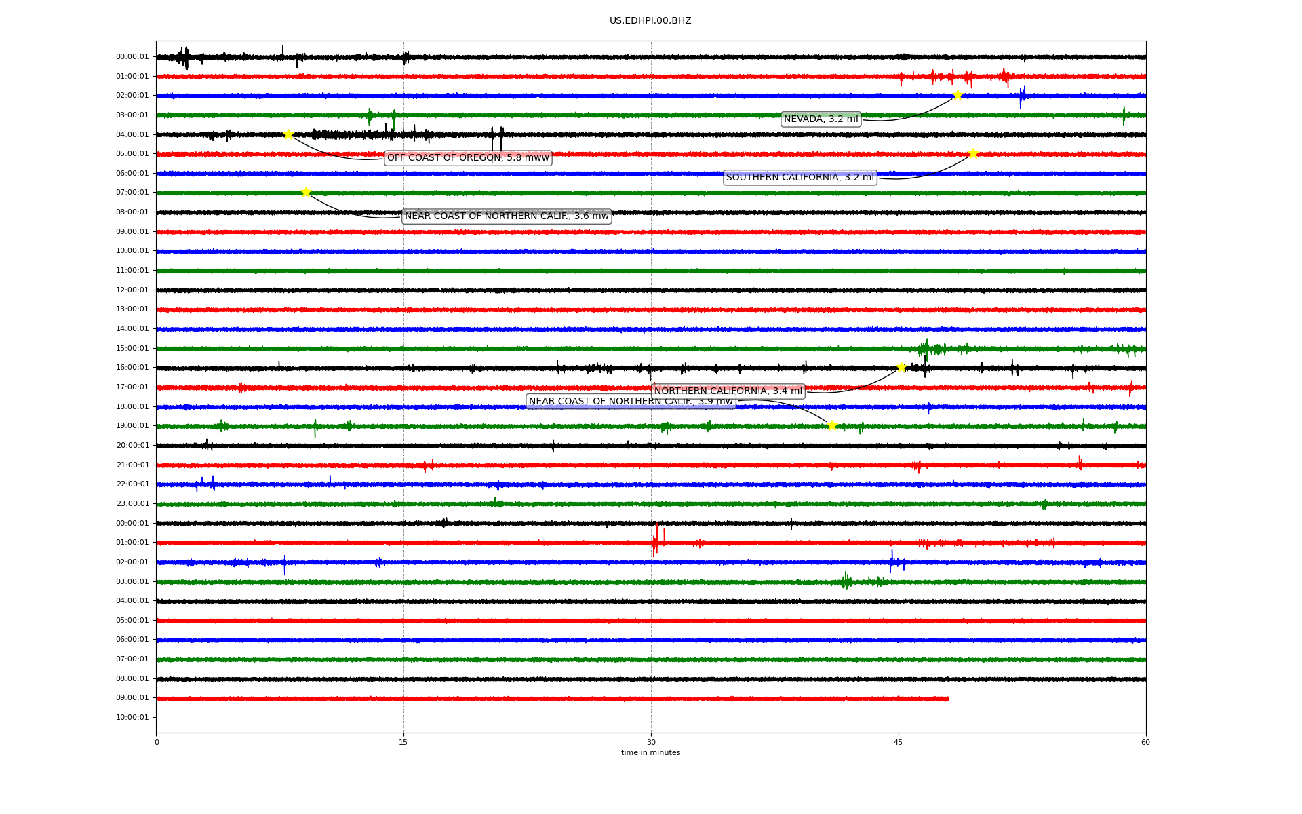Click the Nevada 3.2 ml star marker
This screenshot has width=1302, height=814.
point(958,95)
